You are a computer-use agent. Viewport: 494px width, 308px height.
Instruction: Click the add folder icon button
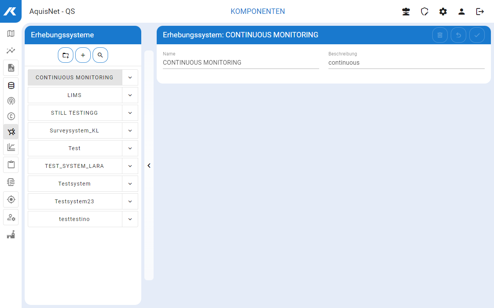tap(66, 55)
